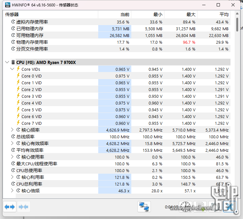Click the 150.5 % maximum utilization value
243x219 pixels.
[x=188, y=178]
